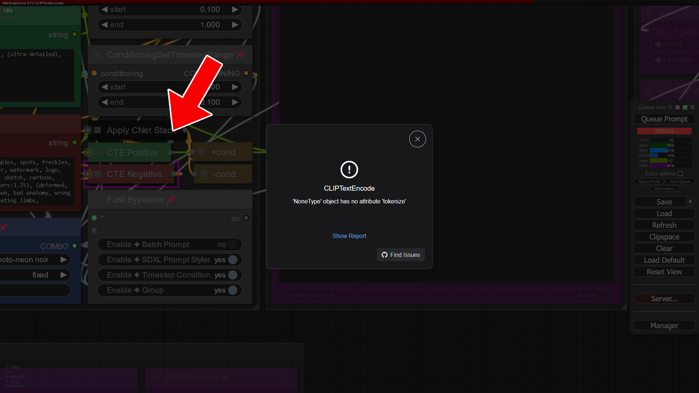This screenshot has width=699, height=393.
Task: Click the ERROR status bar
Action: [664, 131]
